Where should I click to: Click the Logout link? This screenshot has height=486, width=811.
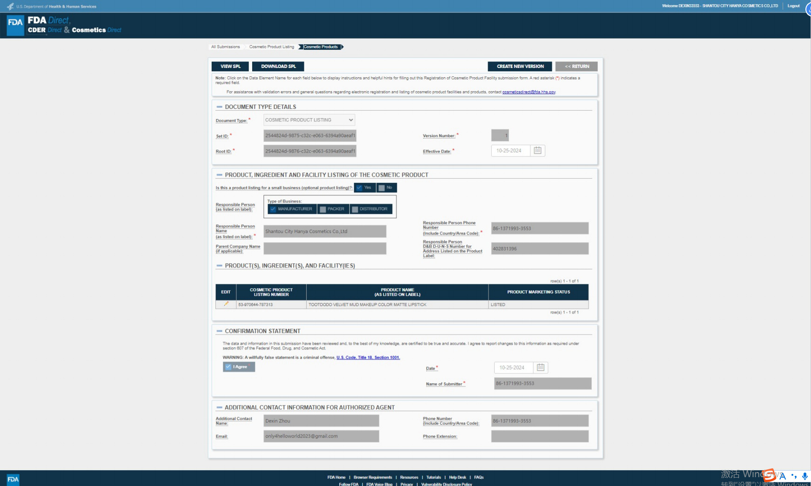(x=793, y=6)
